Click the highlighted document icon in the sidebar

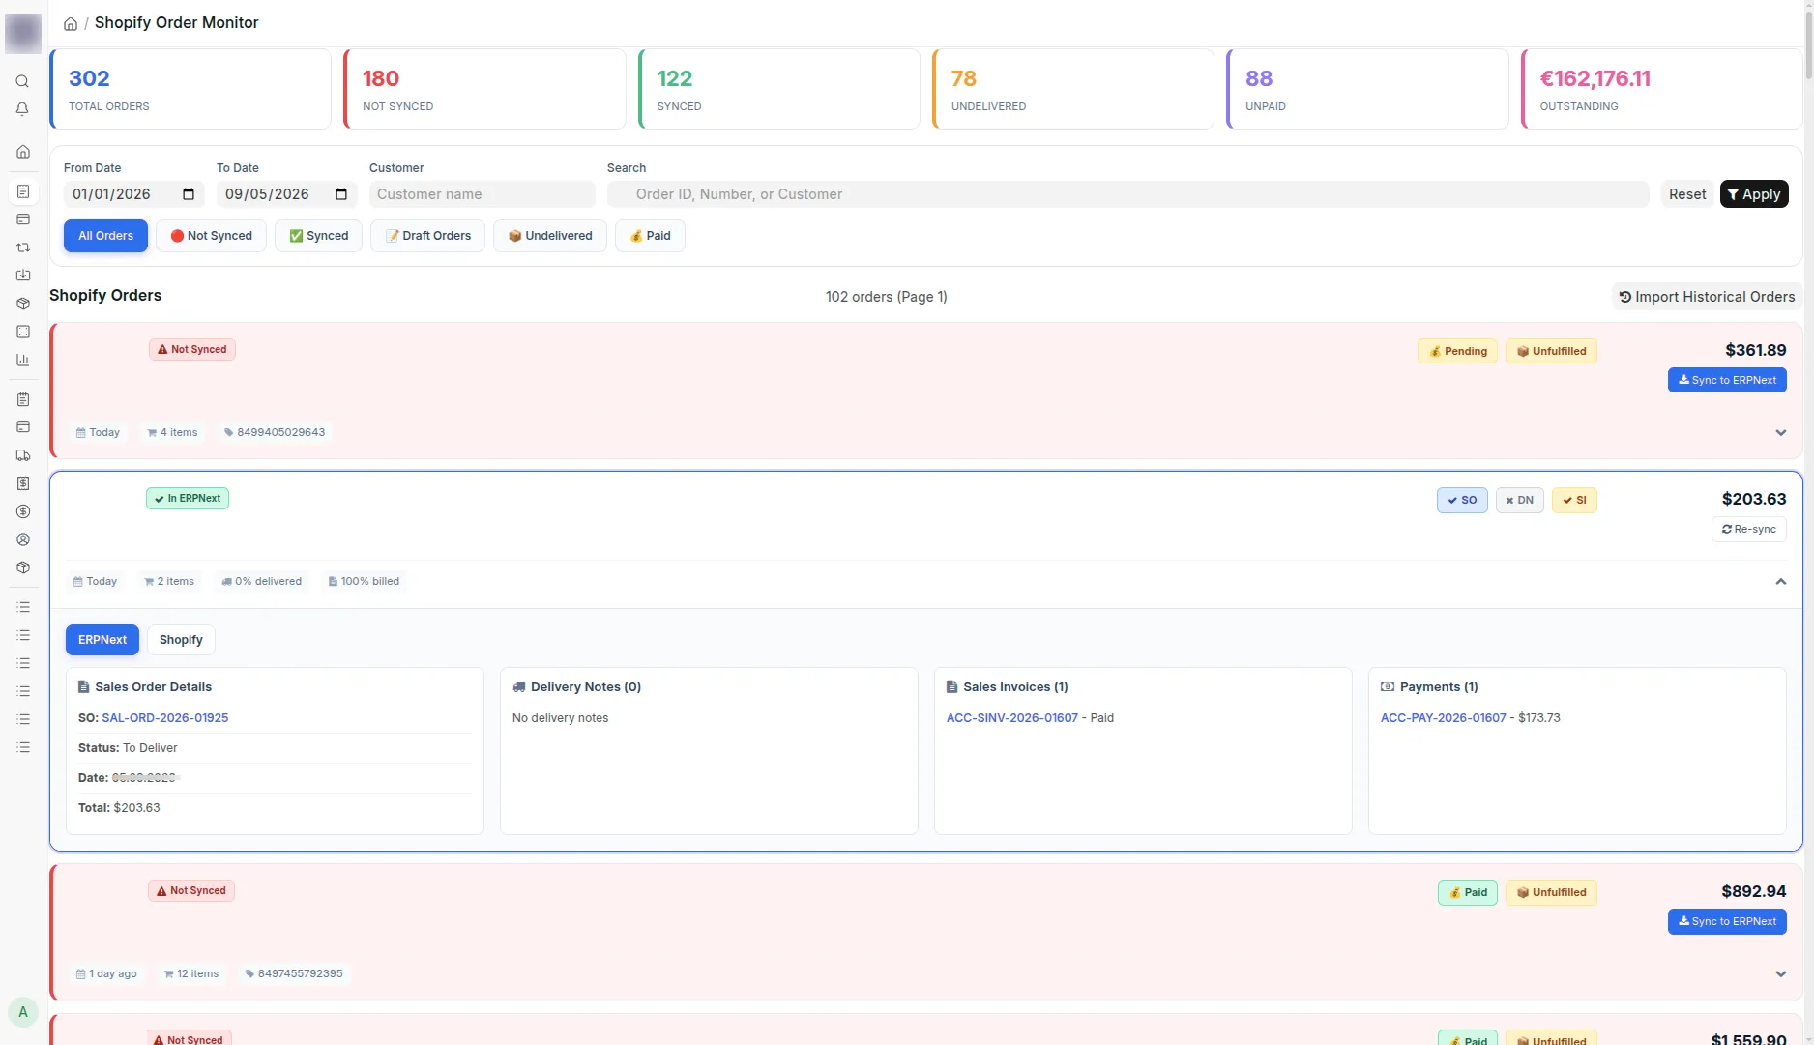[x=23, y=191]
